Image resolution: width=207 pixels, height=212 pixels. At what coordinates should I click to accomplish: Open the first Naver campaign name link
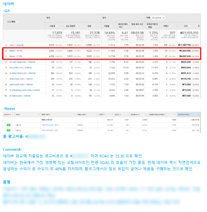click(x=50, y=125)
